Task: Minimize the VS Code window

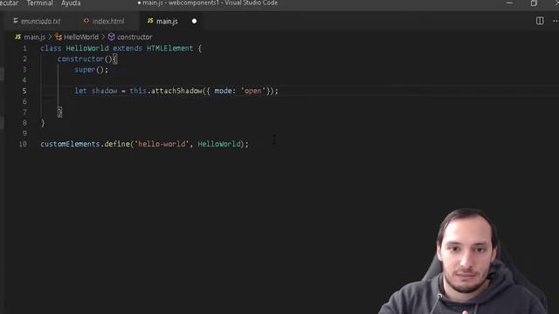Action: pos(509,3)
